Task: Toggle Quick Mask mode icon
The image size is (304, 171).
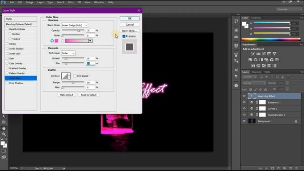Action: 4,151
